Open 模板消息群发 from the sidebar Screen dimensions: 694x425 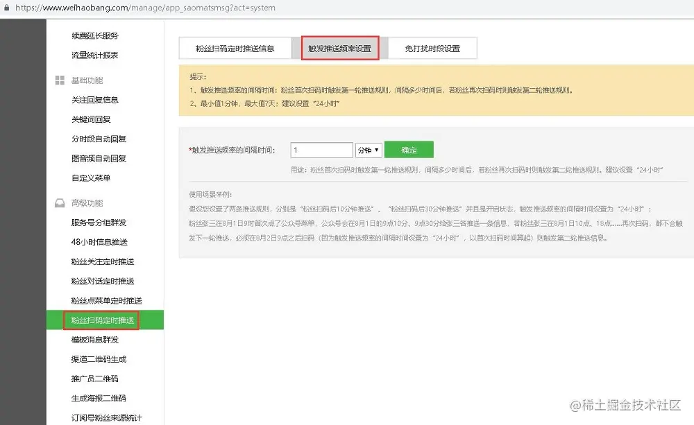point(96,340)
